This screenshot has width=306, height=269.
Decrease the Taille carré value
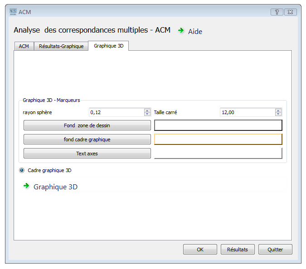[x=278, y=114]
